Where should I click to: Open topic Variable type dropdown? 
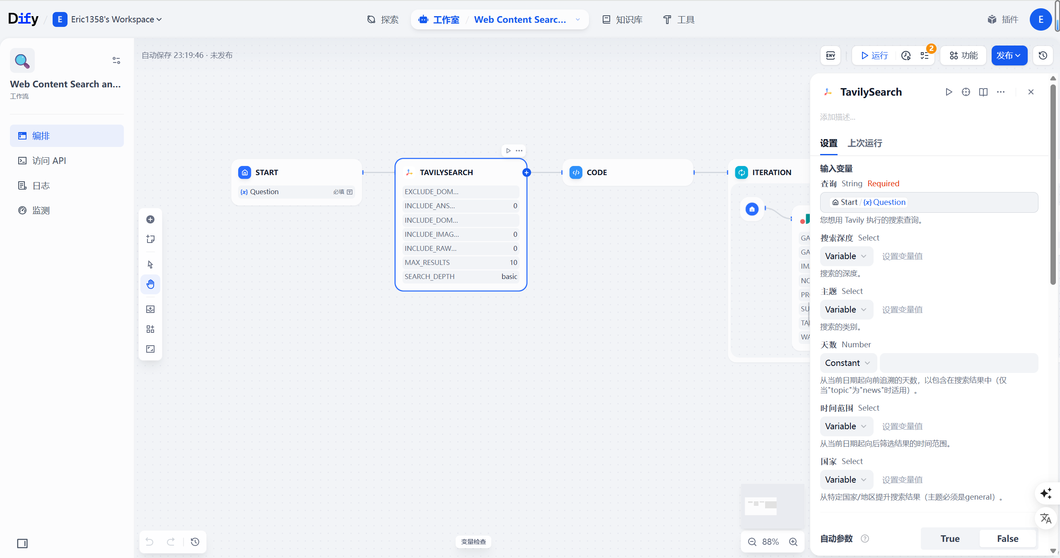click(846, 310)
